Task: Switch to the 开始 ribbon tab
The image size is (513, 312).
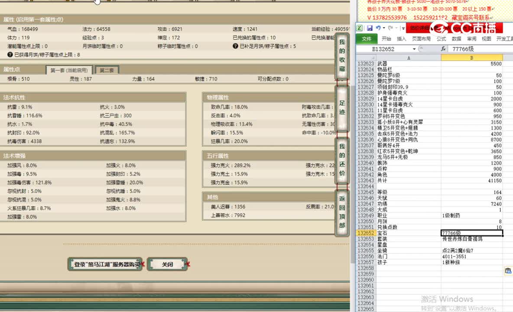Action: 386,39
